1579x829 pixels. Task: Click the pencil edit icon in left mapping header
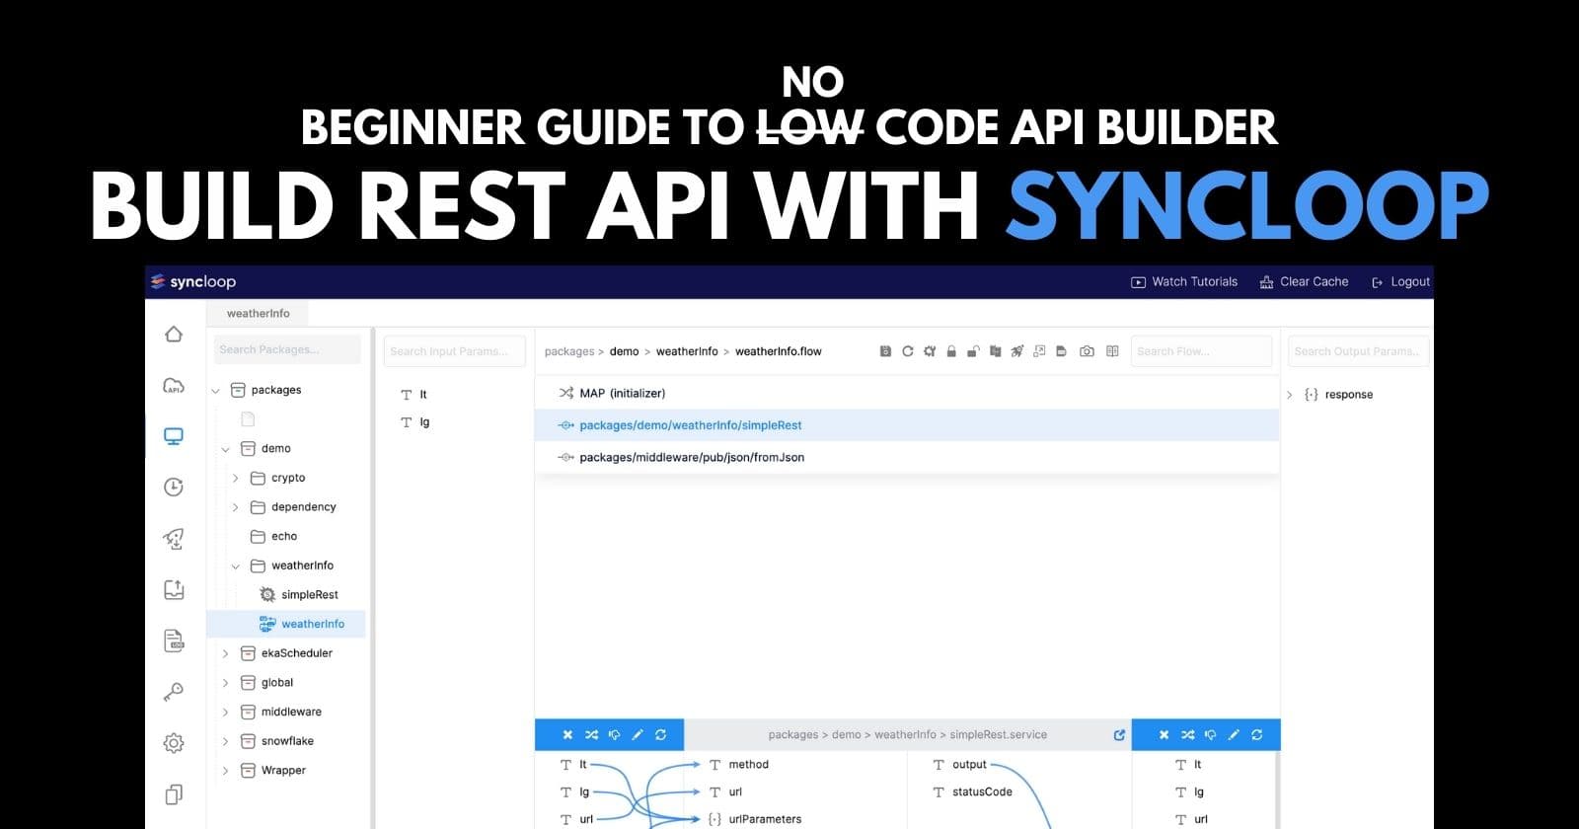[638, 735]
